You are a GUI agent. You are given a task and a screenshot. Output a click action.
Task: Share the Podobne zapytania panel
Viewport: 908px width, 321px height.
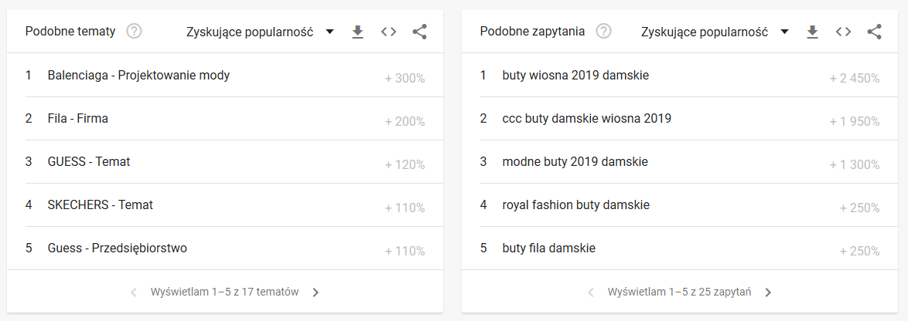[875, 32]
